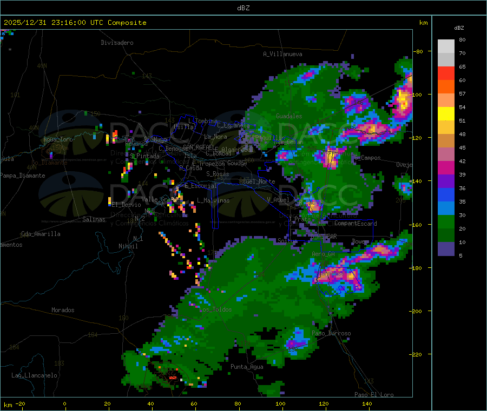This screenshot has width=487, height=411.
Task: Click the km label at bottom left
Action: pos(8,405)
